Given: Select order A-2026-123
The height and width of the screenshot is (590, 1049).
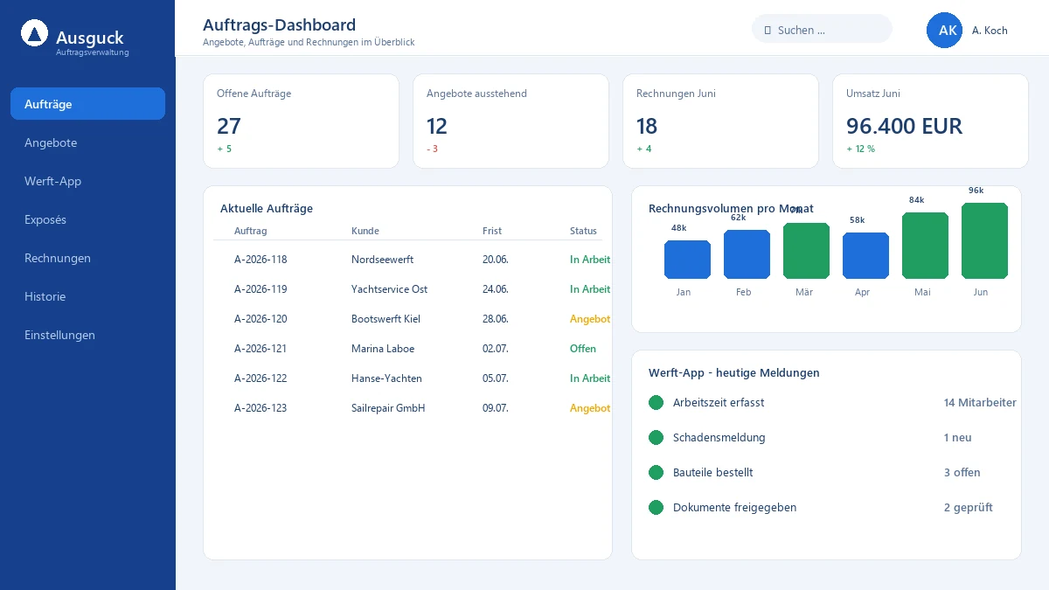Looking at the screenshot, I should point(261,408).
